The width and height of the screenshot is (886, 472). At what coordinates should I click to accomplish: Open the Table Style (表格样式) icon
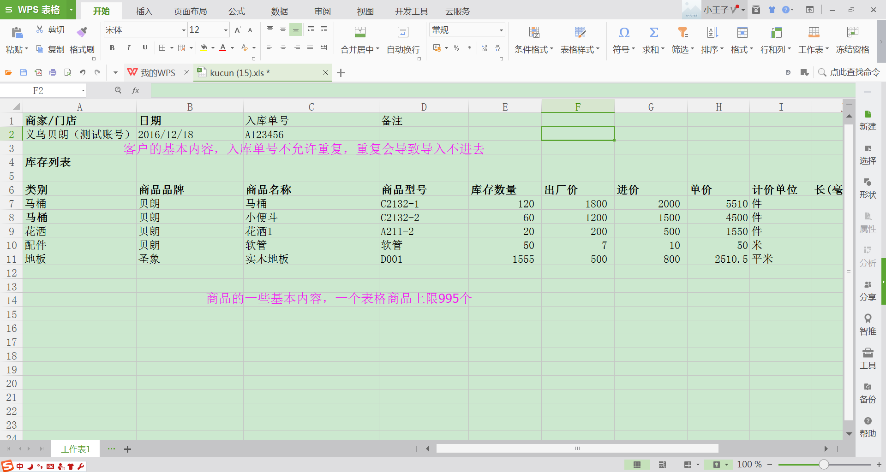point(580,32)
